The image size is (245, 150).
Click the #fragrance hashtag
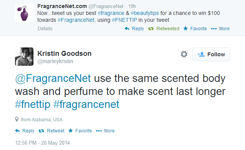[x=111, y=13]
